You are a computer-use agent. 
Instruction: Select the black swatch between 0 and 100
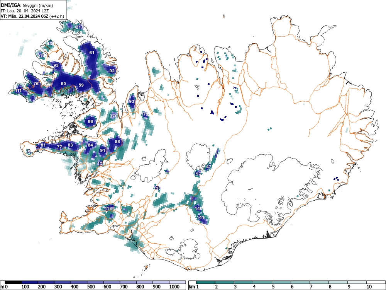pyautogui.click(x=13, y=282)
